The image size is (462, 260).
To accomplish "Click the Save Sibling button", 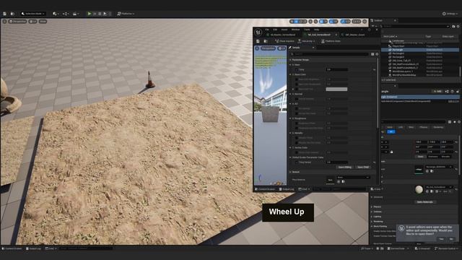I will (345, 167).
